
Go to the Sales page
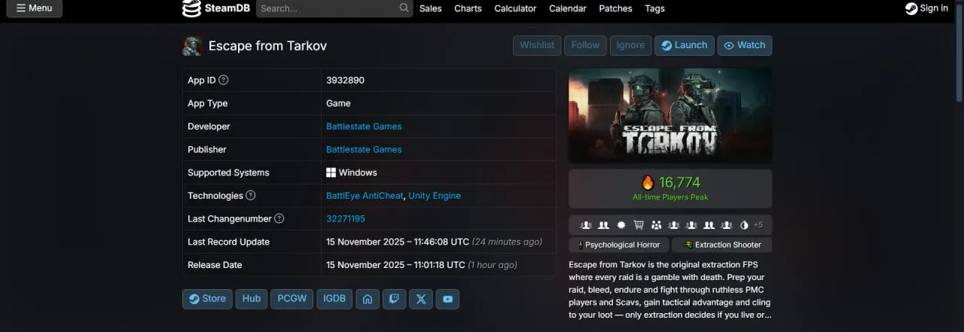point(431,8)
